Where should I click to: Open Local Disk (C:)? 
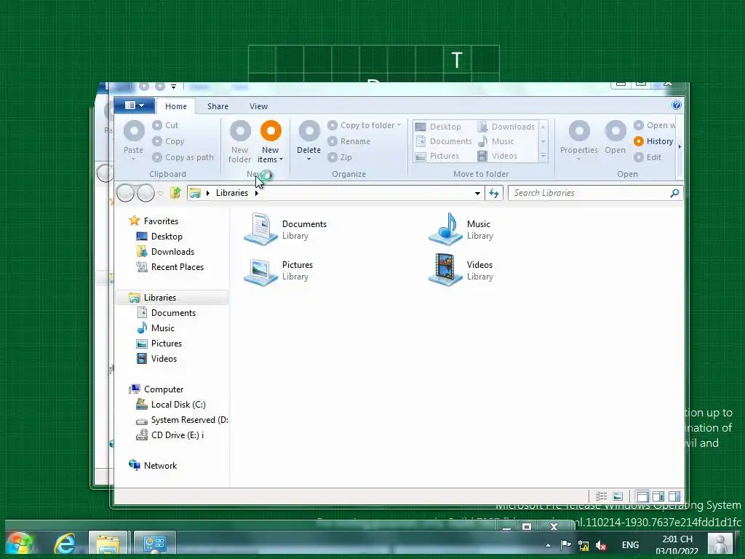click(x=171, y=405)
